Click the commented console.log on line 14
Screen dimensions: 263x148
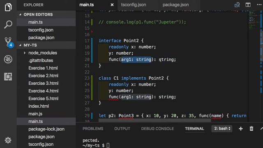[x=142, y=22]
